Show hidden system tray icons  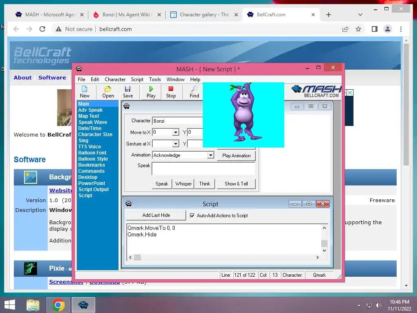tap(359, 305)
